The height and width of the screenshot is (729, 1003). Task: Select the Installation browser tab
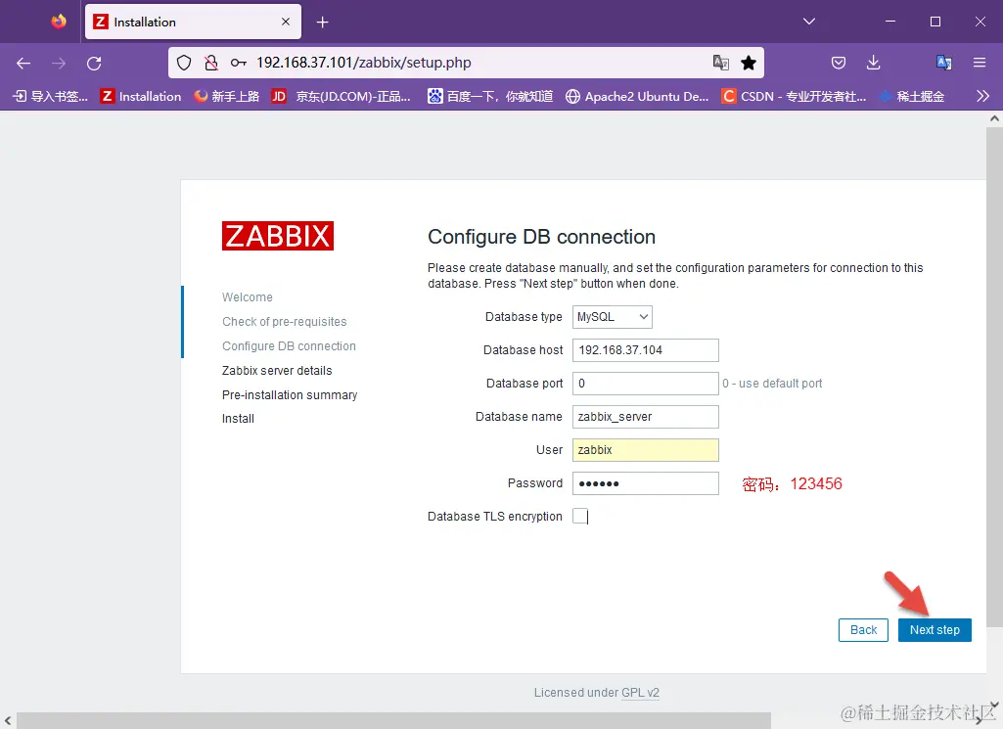click(x=193, y=23)
